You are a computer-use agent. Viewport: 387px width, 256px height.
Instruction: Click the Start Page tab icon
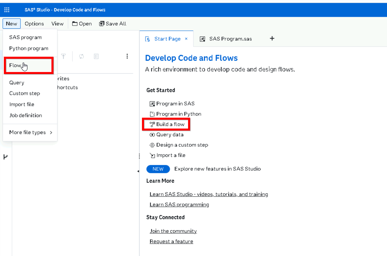pyautogui.click(x=147, y=39)
